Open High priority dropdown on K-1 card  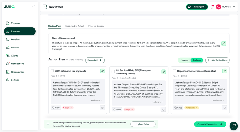[129, 110]
